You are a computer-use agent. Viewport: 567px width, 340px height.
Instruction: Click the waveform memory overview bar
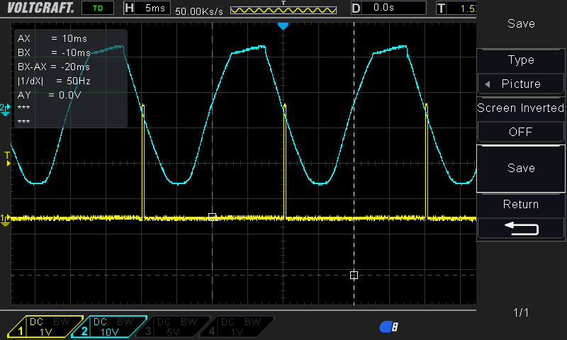point(283,11)
